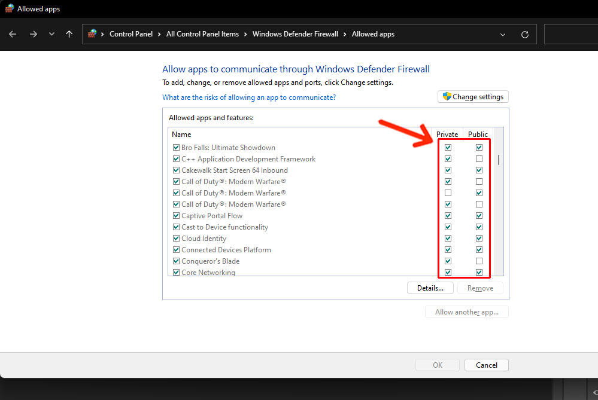The height and width of the screenshot is (400, 598).
Task: Expand the chevron before Control Panel
Action: point(102,34)
